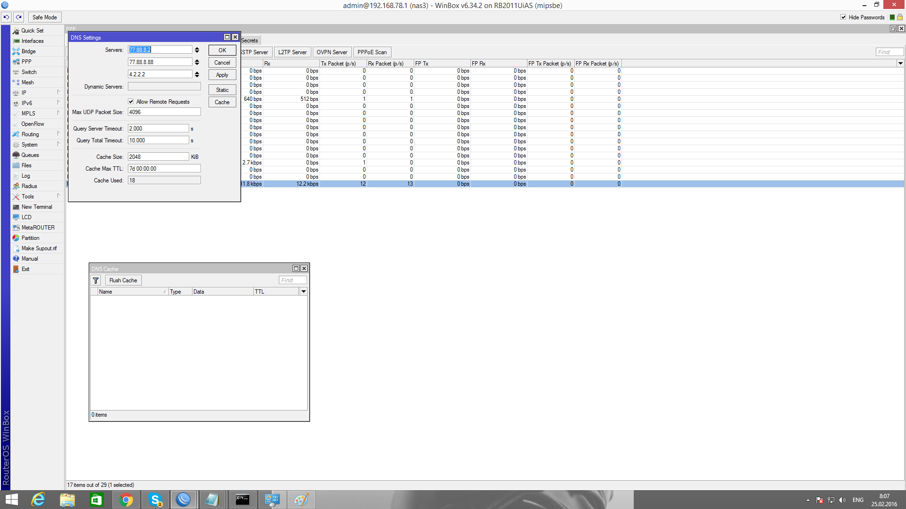Click the Flush Cache button
Screen dimensions: 906x509
point(123,280)
